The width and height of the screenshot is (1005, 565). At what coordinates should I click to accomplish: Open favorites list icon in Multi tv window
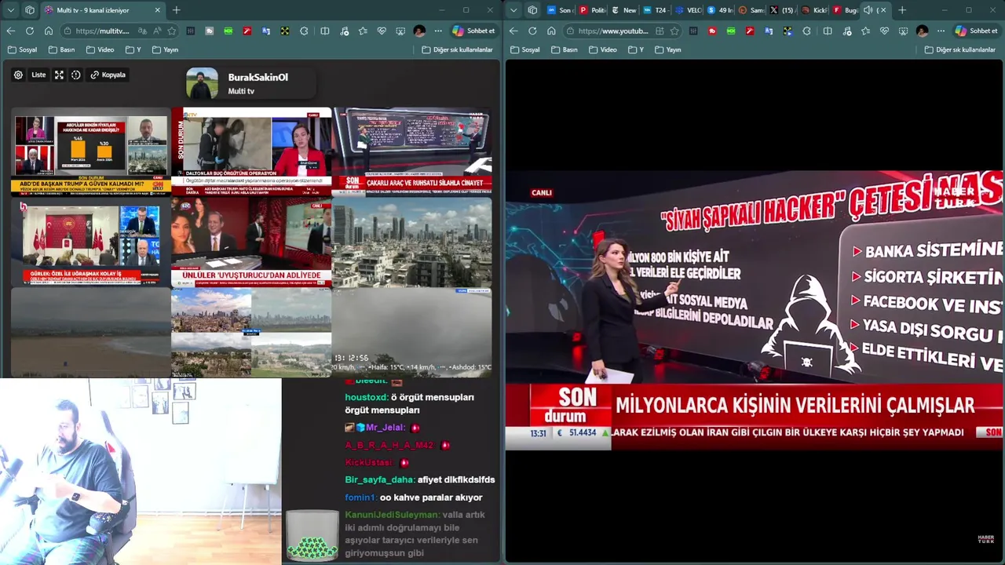click(x=363, y=31)
